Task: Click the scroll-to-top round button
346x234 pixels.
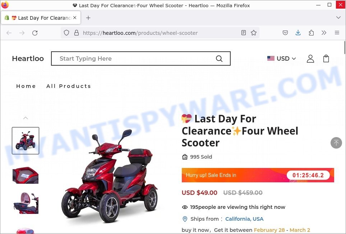Action: pyautogui.click(x=336, y=143)
